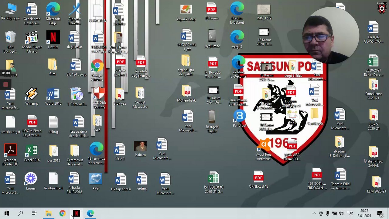Open the Microsoft Edge desktop shortcut
The height and width of the screenshot is (219, 389).
(x=53, y=14)
